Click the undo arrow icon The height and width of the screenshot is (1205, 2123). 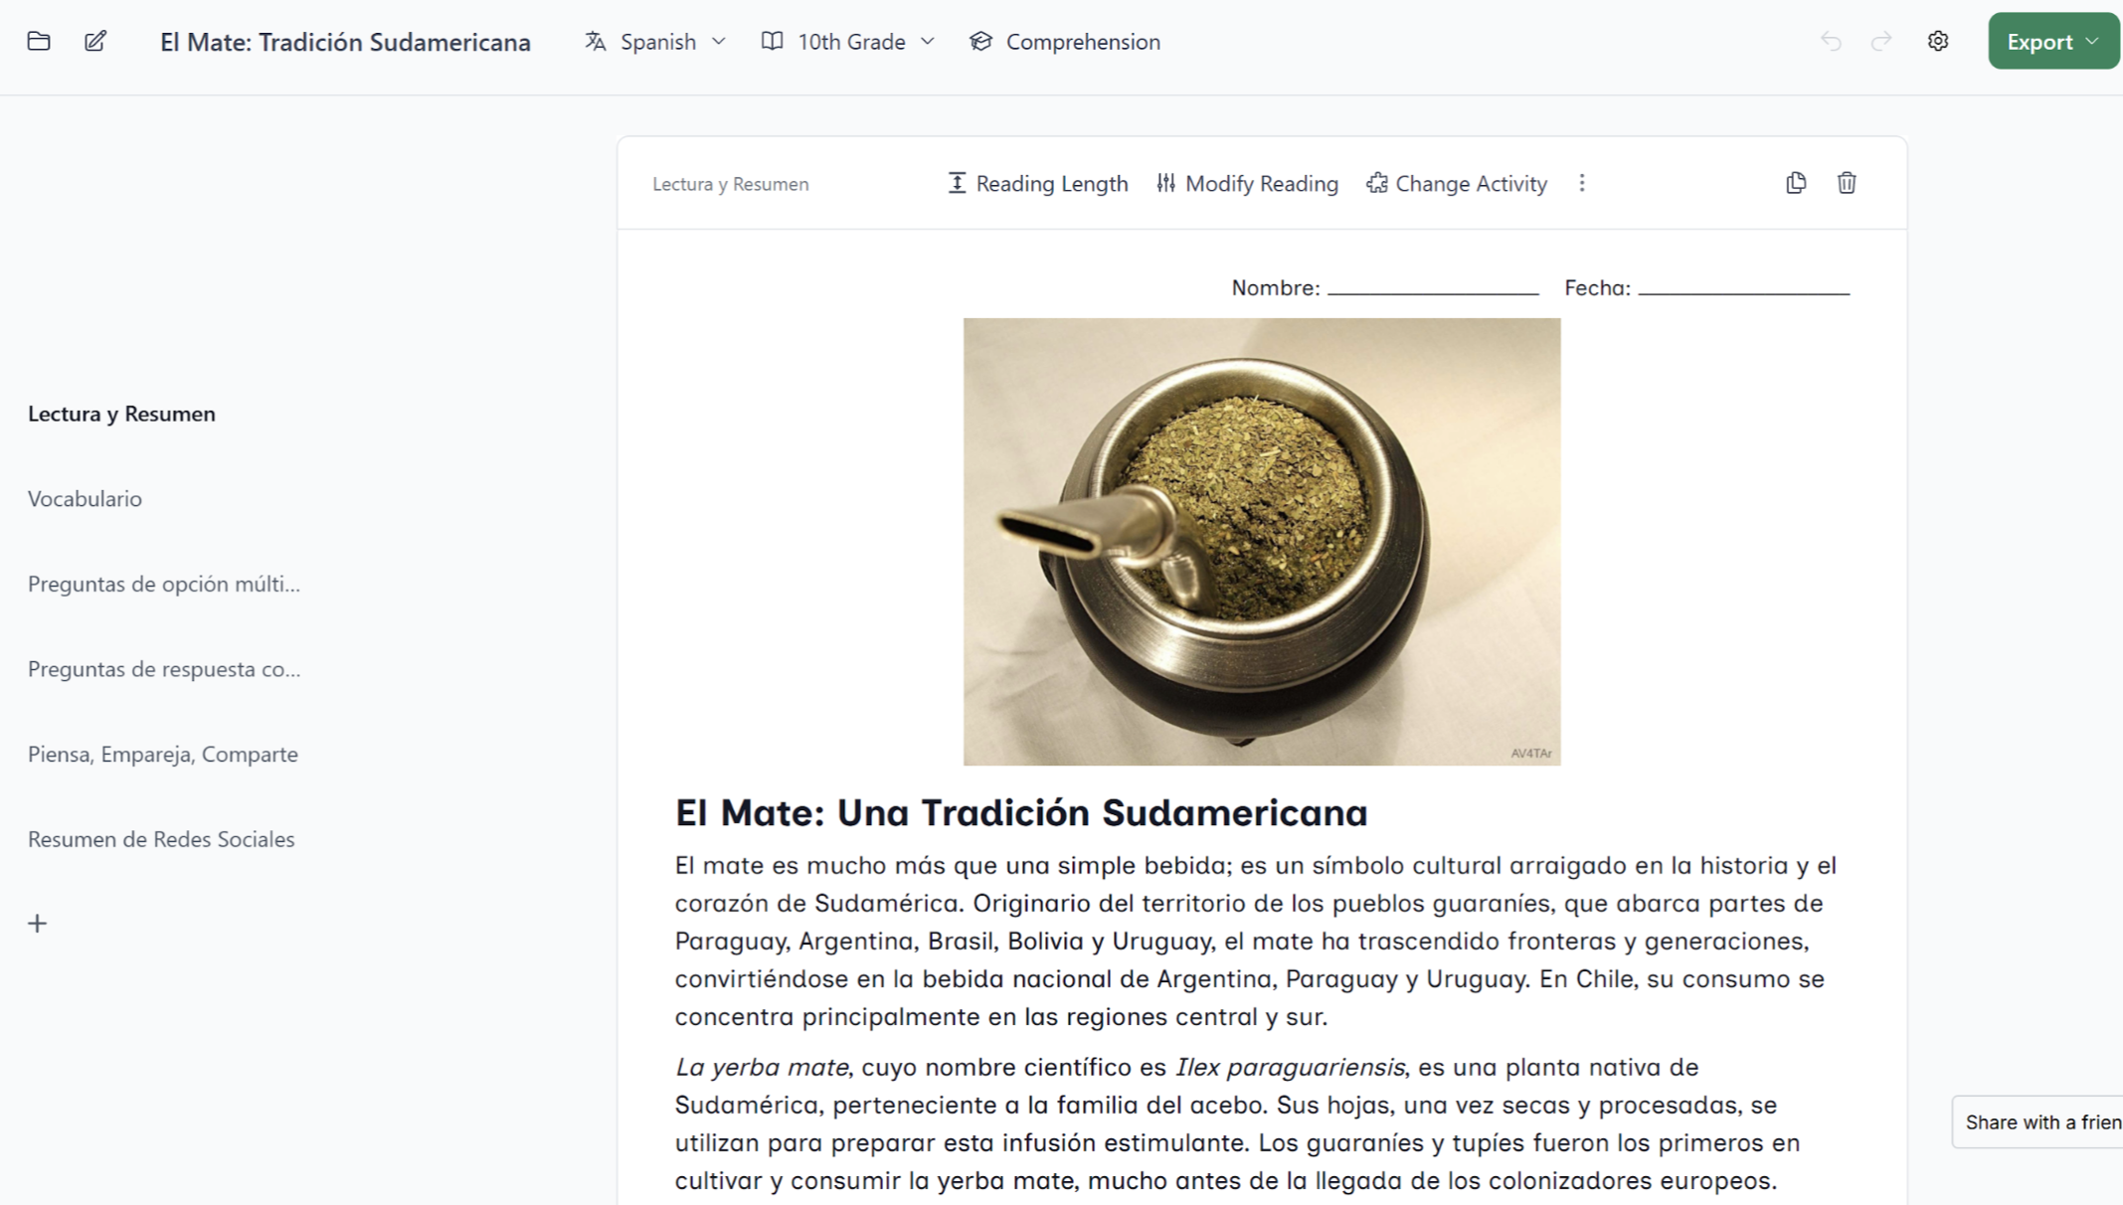[x=1831, y=42]
